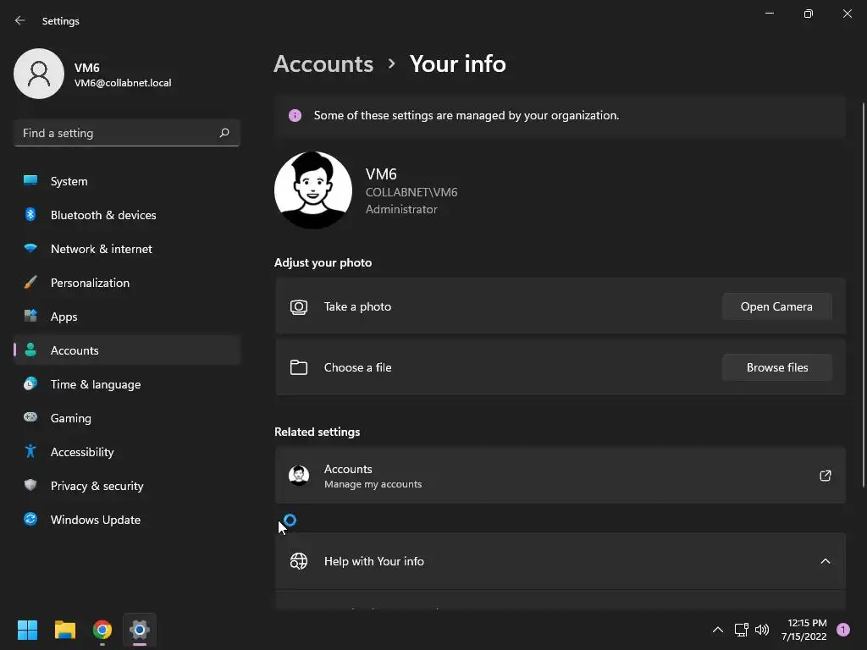867x650 pixels.
Task: Launch Google Chrome from the taskbar
Action: tap(102, 630)
